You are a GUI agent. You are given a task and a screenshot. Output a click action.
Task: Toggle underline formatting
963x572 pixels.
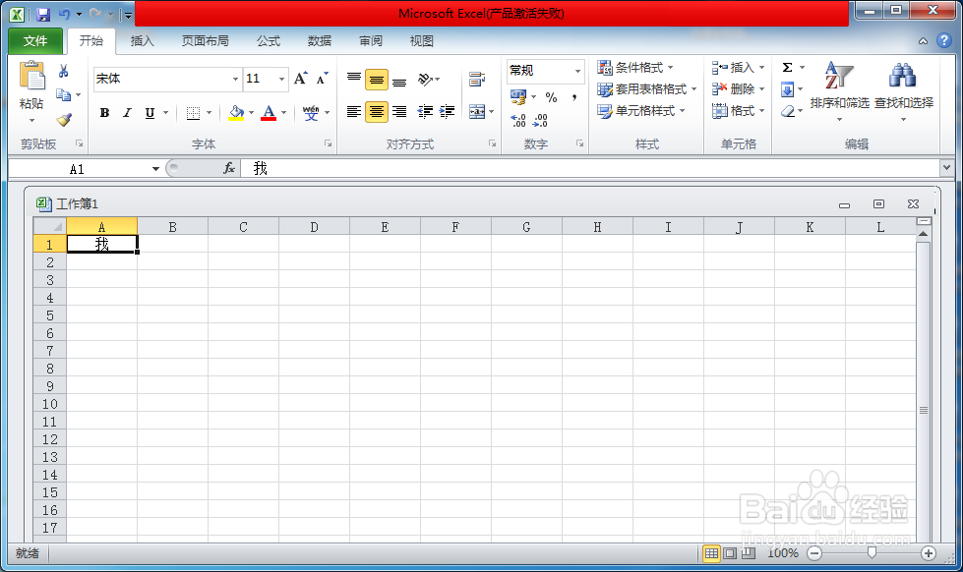coord(150,113)
